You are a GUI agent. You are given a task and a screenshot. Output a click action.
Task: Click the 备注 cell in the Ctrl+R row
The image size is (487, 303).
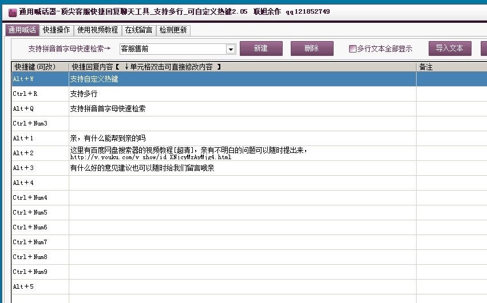[x=452, y=94]
